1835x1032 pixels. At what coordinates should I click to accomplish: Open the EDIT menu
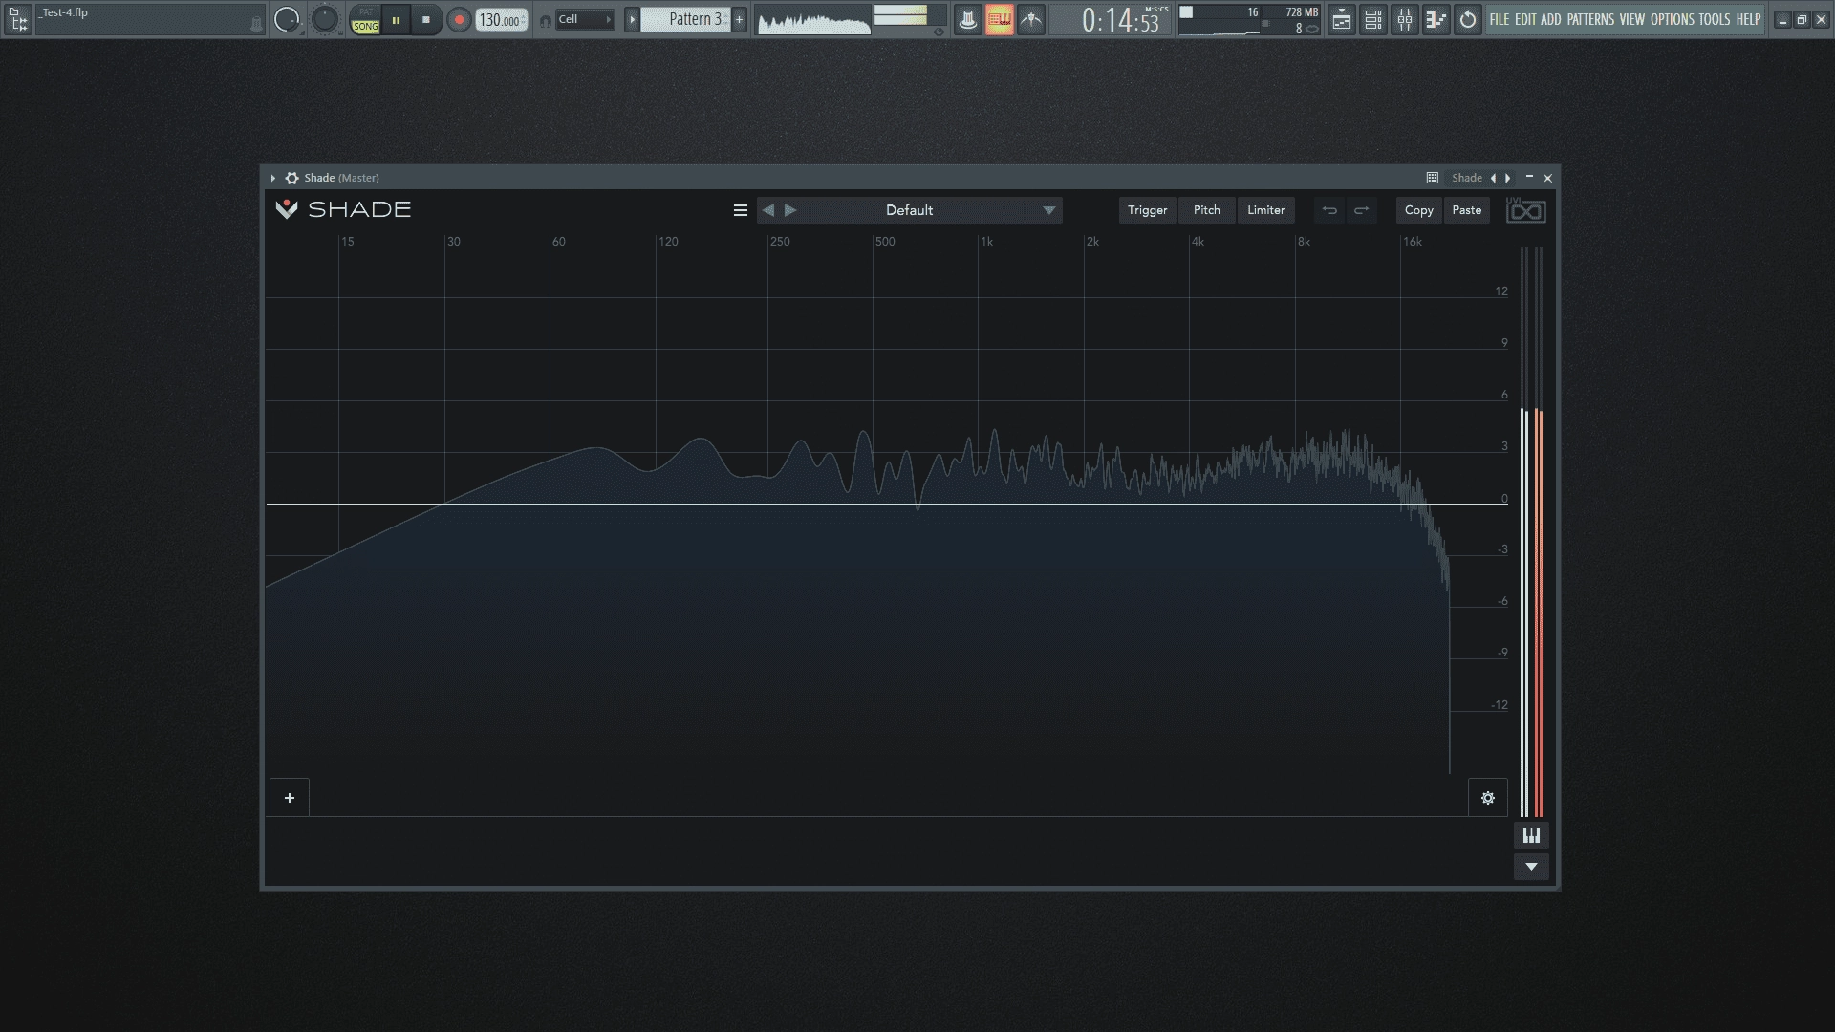pos(1525,19)
